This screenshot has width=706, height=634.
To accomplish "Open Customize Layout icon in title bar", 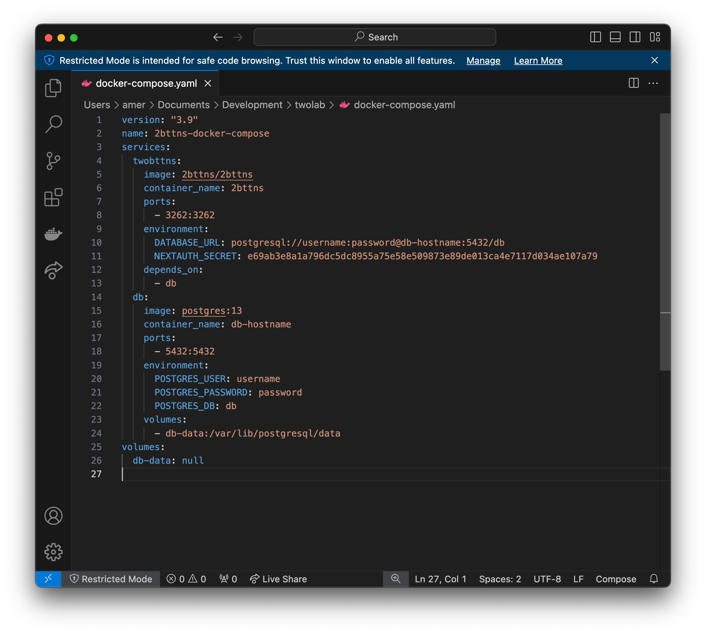I will click(x=655, y=37).
